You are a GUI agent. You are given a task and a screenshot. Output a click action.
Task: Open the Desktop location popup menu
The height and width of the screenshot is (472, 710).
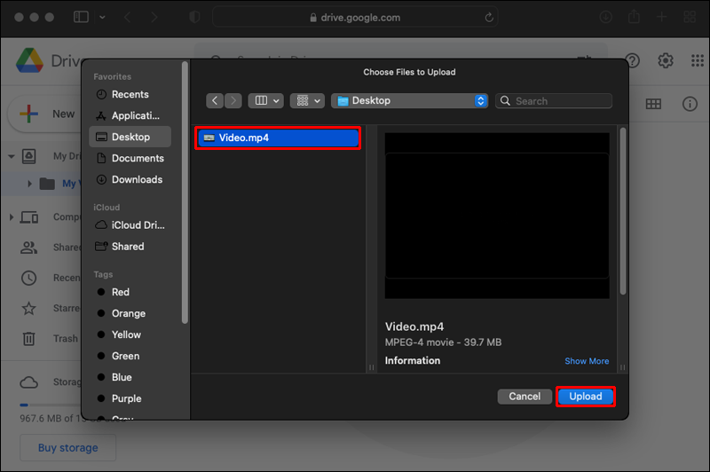pos(409,100)
